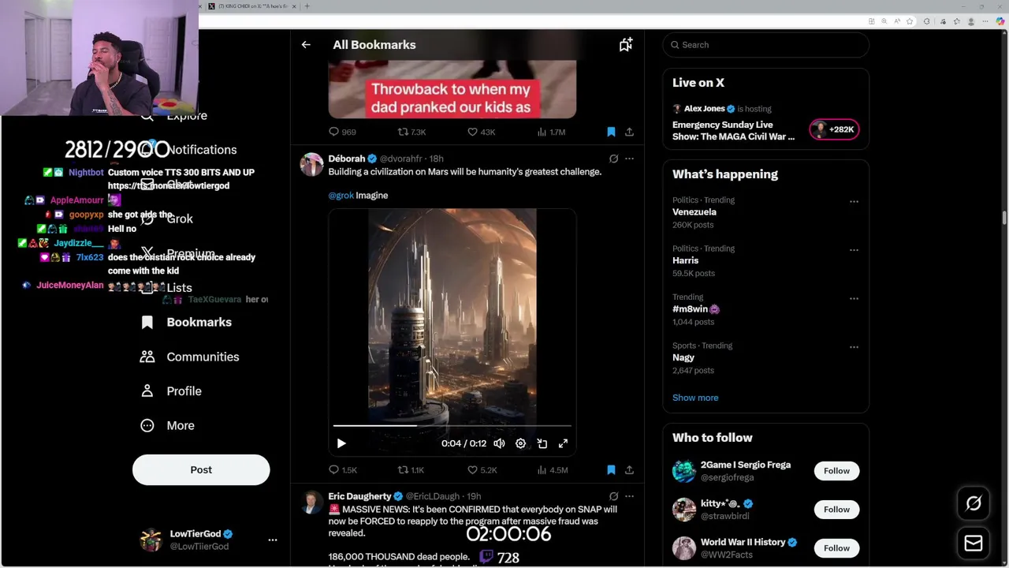Share Déborah's Mars post
The image size is (1009, 568).
629,469
